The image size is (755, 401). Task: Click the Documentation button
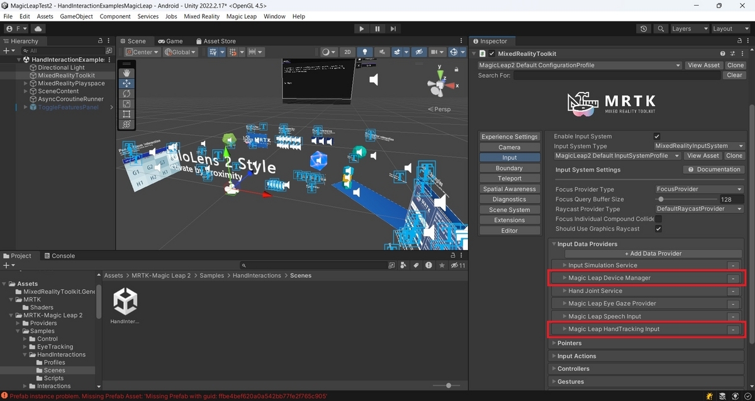click(714, 170)
